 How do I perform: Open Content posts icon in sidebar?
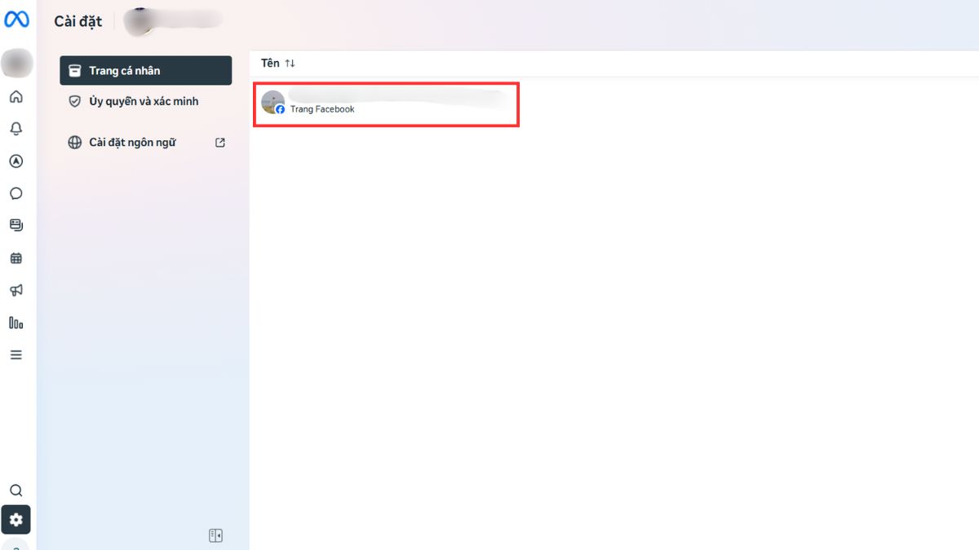(x=16, y=226)
